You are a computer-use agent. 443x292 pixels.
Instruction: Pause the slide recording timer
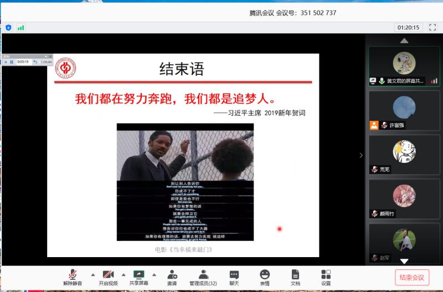click(x=11, y=62)
